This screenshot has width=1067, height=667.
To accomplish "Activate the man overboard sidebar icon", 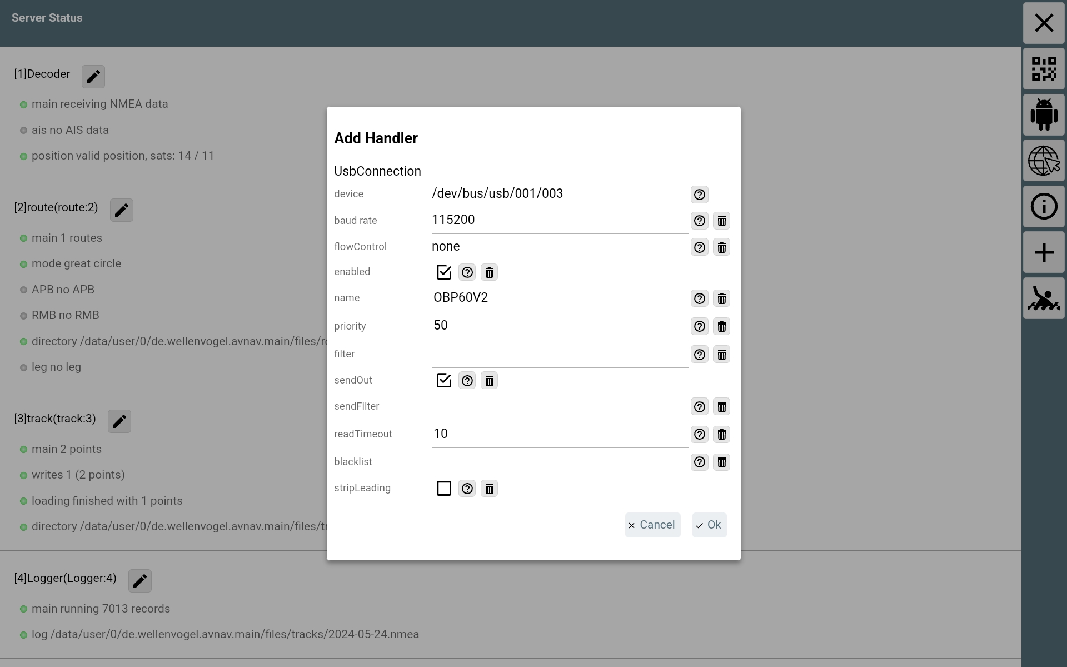I will [x=1044, y=298].
